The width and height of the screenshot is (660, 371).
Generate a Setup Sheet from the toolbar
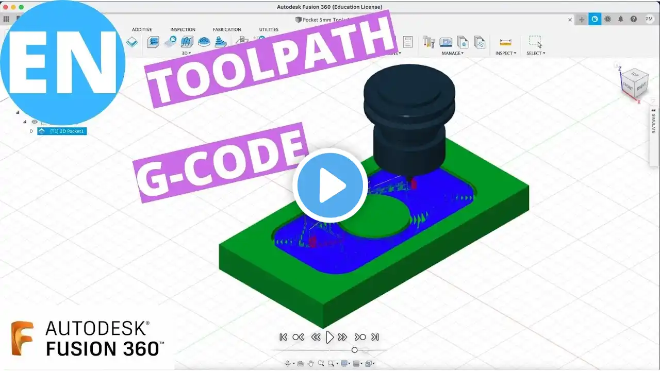(x=407, y=42)
